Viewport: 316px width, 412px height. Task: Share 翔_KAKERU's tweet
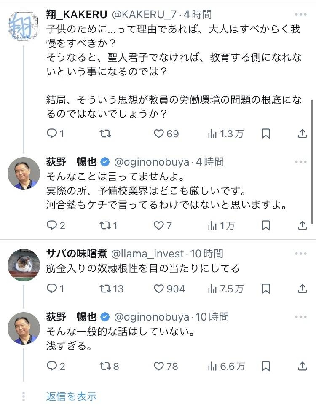click(302, 134)
